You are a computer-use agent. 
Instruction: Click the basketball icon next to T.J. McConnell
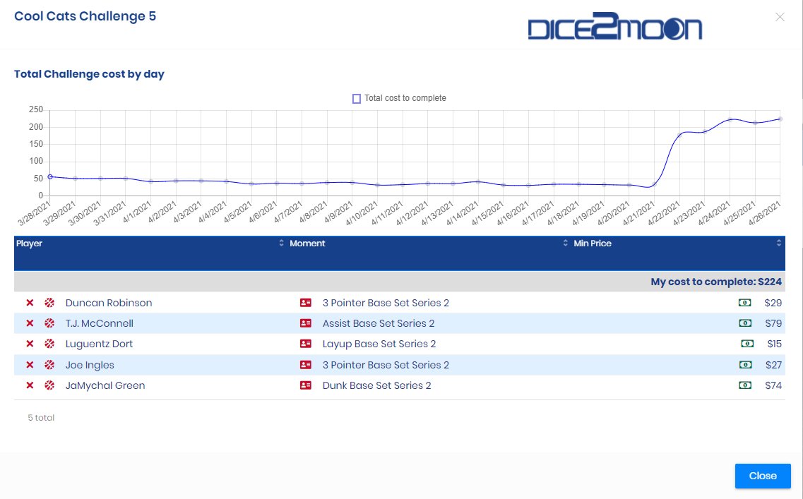tap(49, 323)
